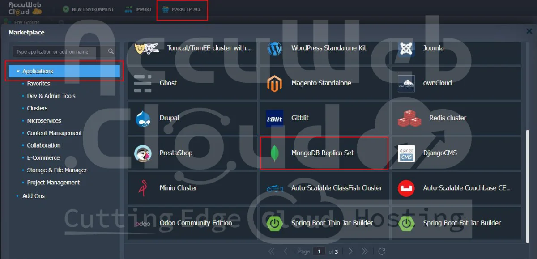Viewport: 537px width, 259px height.
Task: Select the Dev & Admin Tools category
Action: pos(51,96)
